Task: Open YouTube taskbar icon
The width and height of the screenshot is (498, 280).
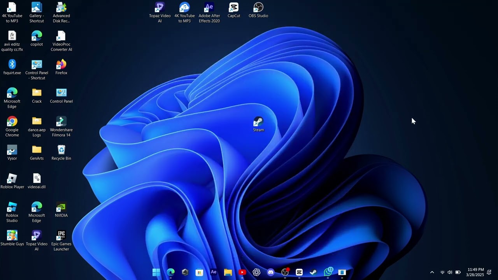Action: click(x=242, y=272)
